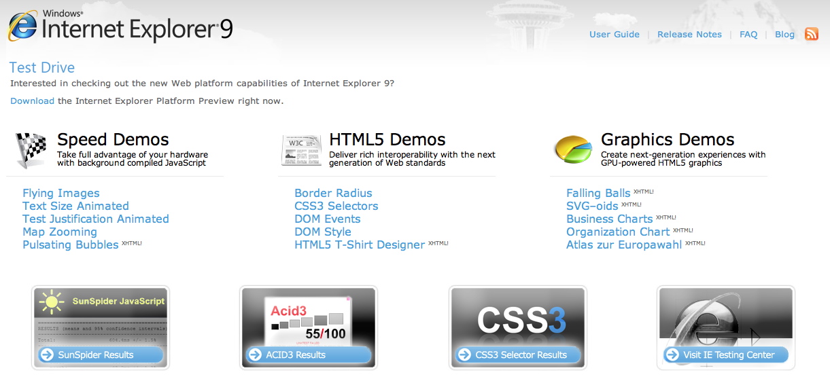The image size is (830, 379).
Task: Click the Download link
Action: (x=32, y=101)
